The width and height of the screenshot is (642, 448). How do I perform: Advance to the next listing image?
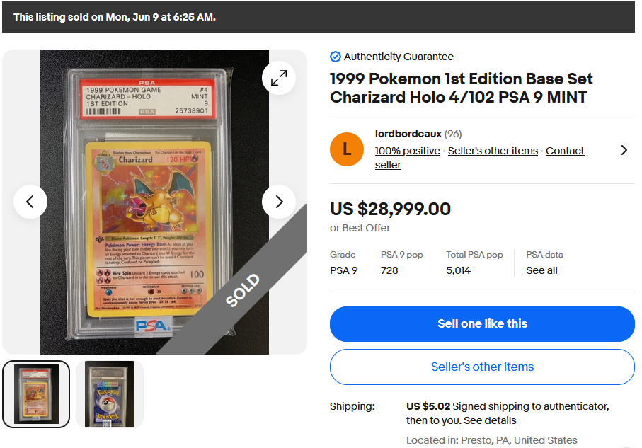pos(279,202)
